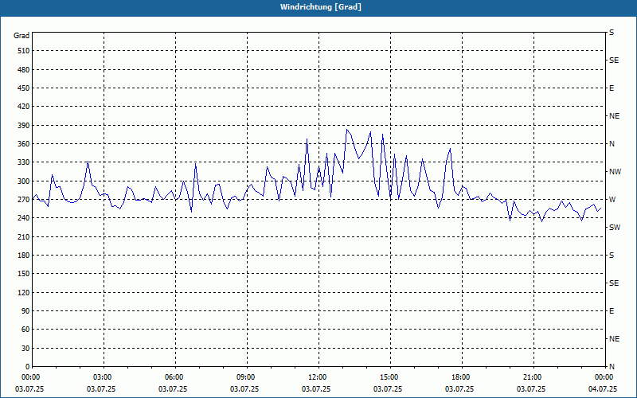Image resolution: width=637 pixels, height=398 pixels.
Task: Click the '04.07.25' date label
Action: pyautogui.click(x=603, y=388)
